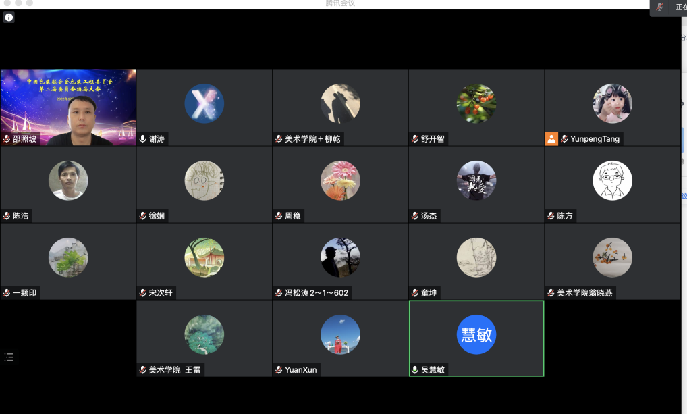Click 周稳's flower avatar
This screenshot has width=687, height=414.
click(340, 180)
